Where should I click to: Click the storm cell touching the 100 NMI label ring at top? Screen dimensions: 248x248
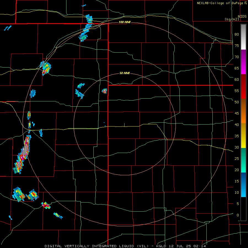tap(86, 28)
